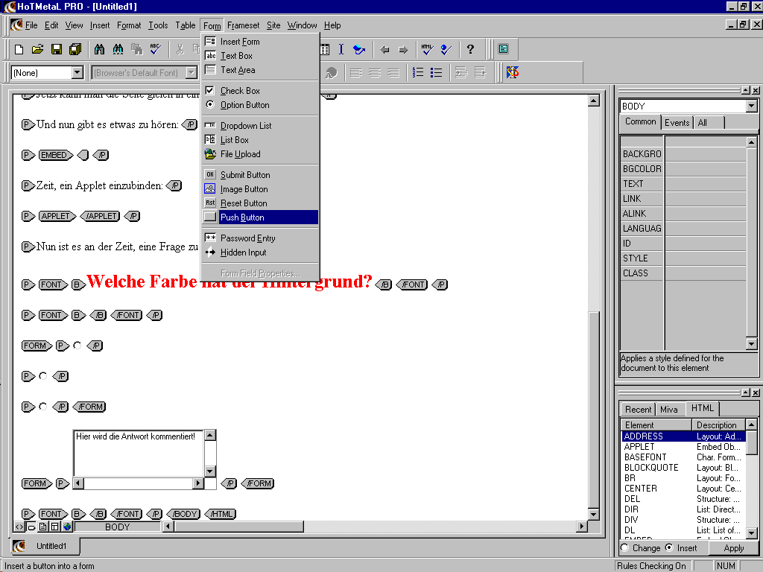The height and width of the screenshot is (572, 763).
Task: Open the (None) style dropdown
Action: [77, 72]
